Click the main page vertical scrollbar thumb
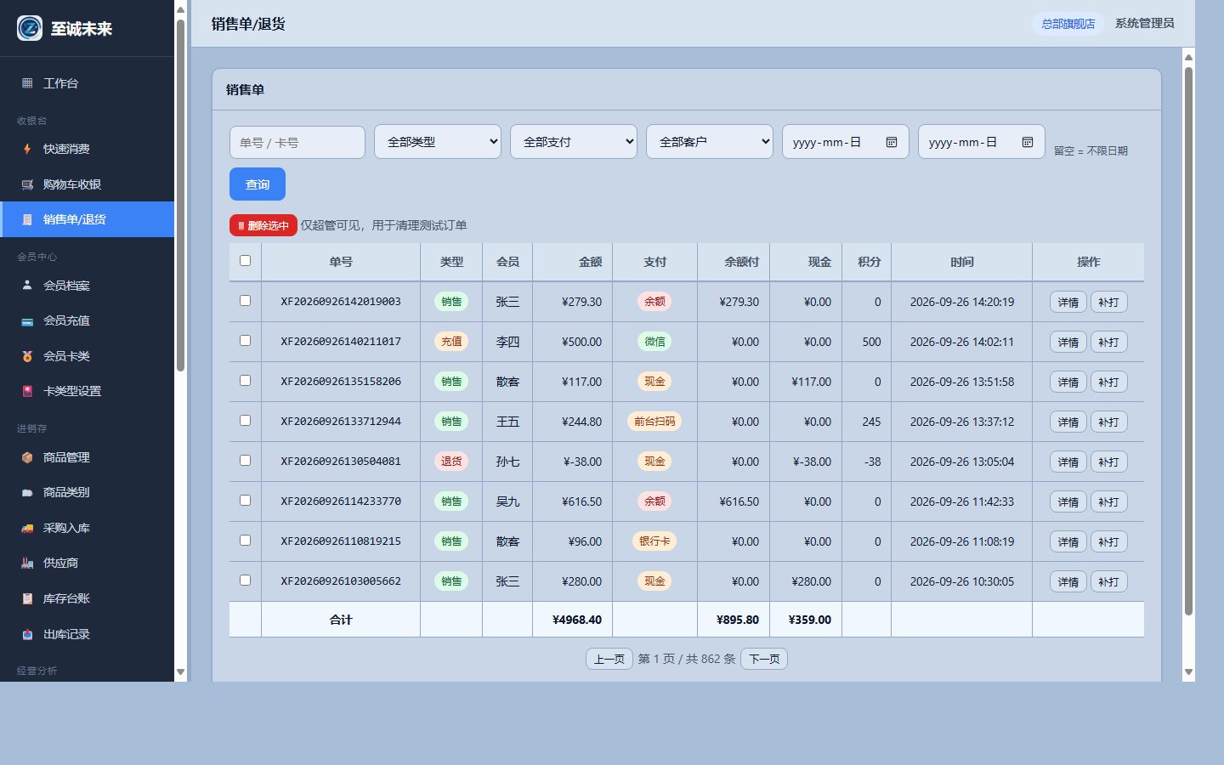The height and width of the screenshot is (765, 1224). click(1188, 340)
